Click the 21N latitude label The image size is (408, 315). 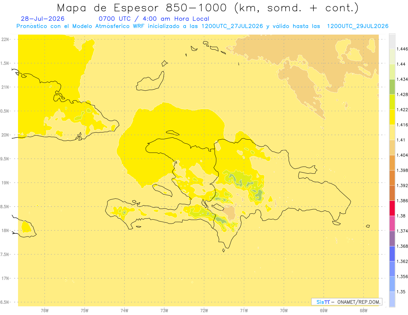pyautogui.click(x=5, y=87)
